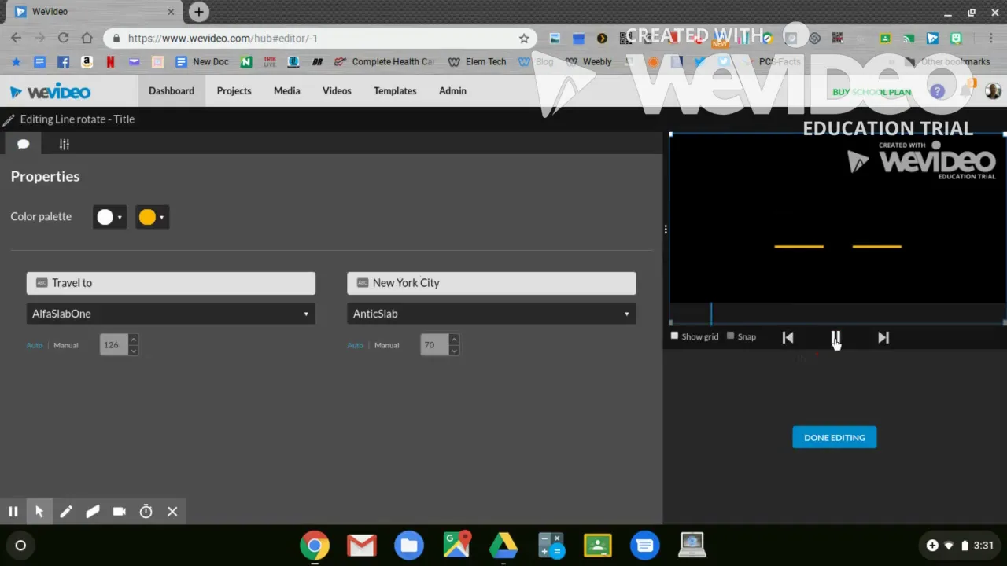Toggle the webcam icon in the recorder toolbar

(120, 512)
